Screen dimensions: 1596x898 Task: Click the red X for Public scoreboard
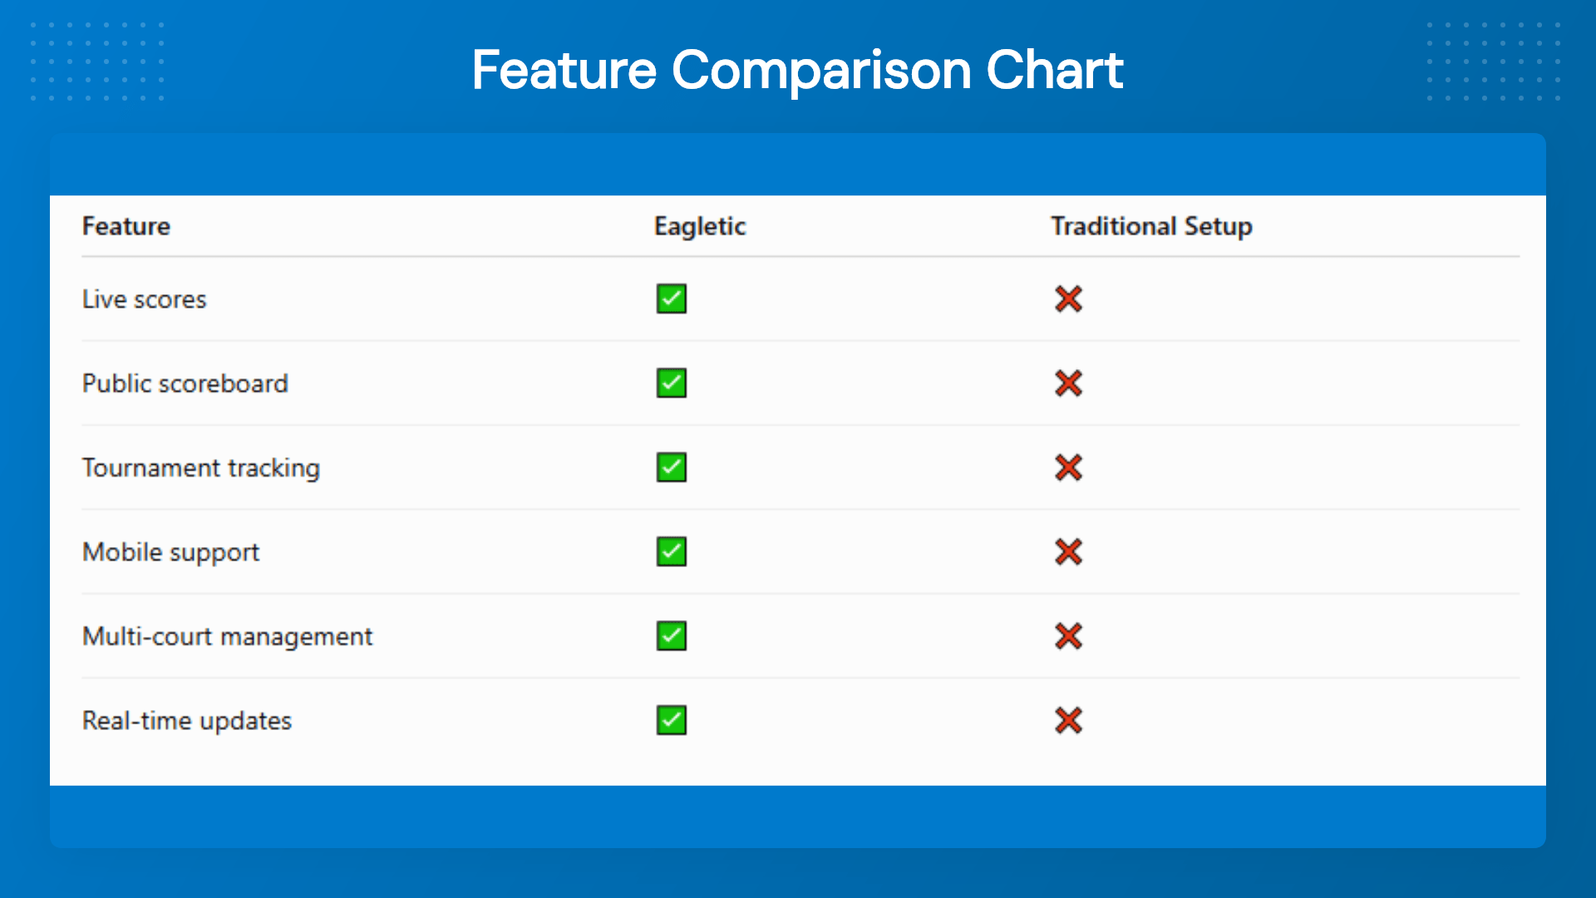1068,383
